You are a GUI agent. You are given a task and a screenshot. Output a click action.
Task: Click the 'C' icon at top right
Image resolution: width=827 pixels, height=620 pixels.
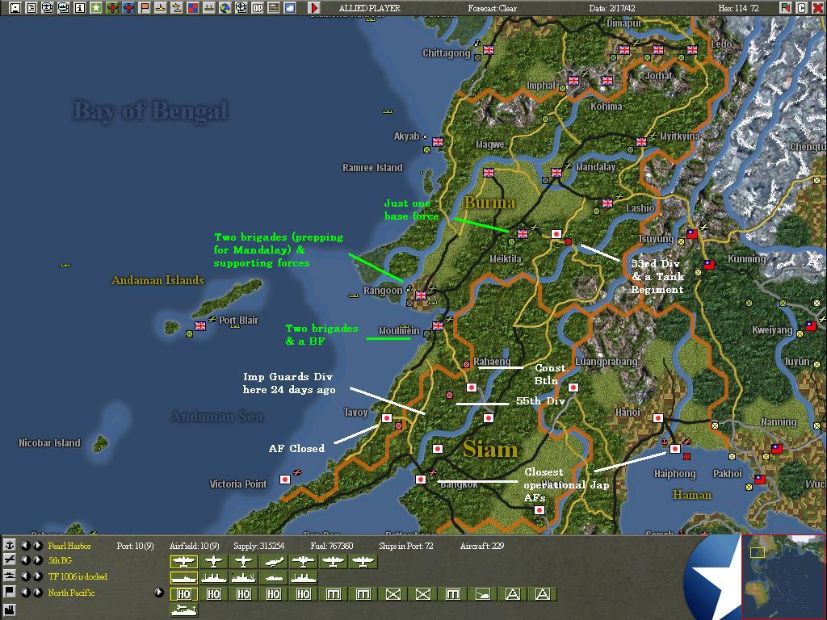(x=801, y=8)
